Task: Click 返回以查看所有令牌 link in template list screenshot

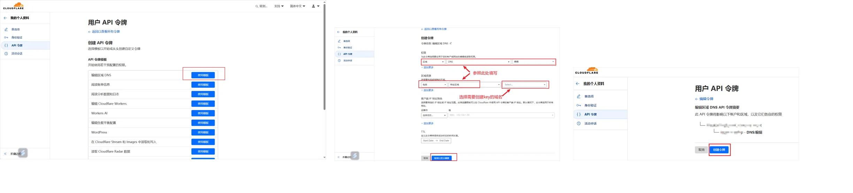Action: (104, 32)
